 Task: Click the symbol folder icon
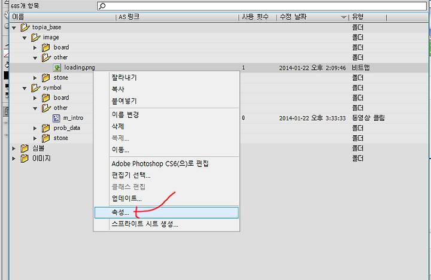pyautogui.click(x=36, y=88)
